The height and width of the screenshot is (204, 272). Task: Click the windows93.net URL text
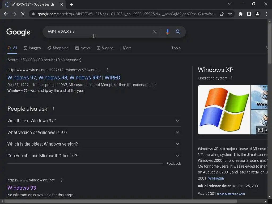click(31, 180)
